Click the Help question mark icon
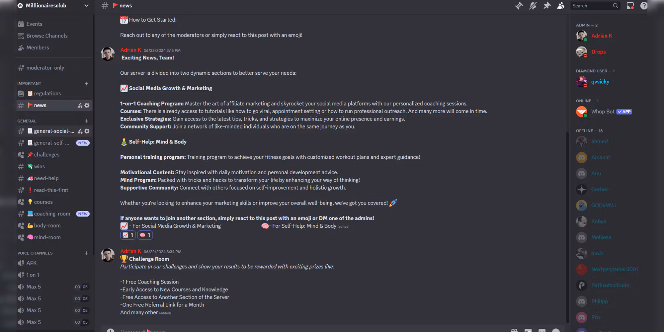Screen dimensions: 664x332 click(x=644, y=6)
